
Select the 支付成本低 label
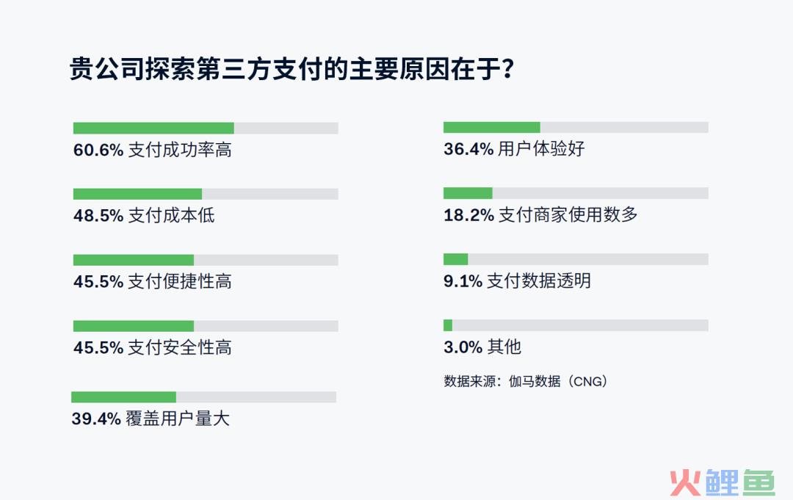pyautogui.click(x=171, y=216)
